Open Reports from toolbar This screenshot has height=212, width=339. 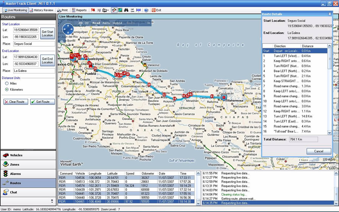click(79, 10)
